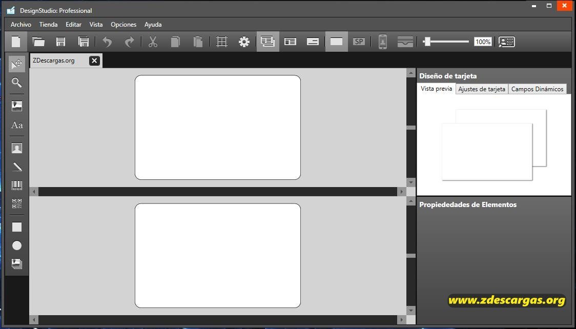Switch to the ZDescargas.org document tab
576x329 pixels.
pos(54,60)
